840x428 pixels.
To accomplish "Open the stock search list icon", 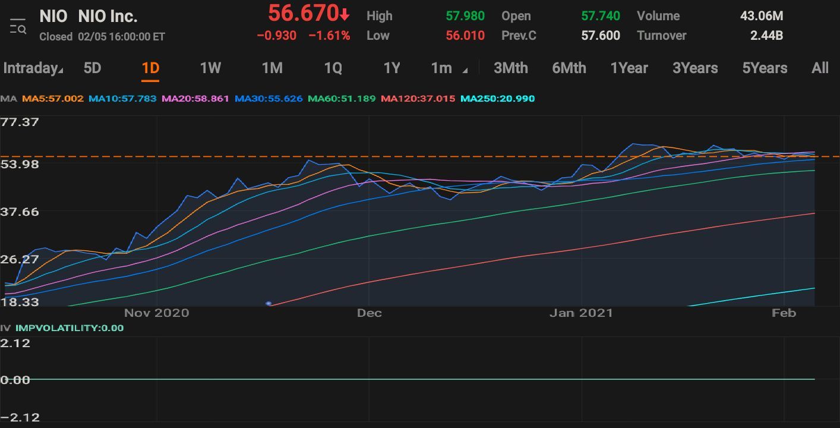I will pyautogui.click(x=18, y=27).
